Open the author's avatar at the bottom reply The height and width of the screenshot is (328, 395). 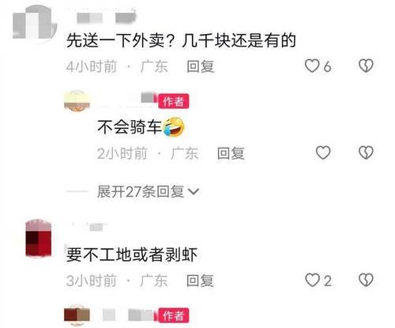point(77,315)
